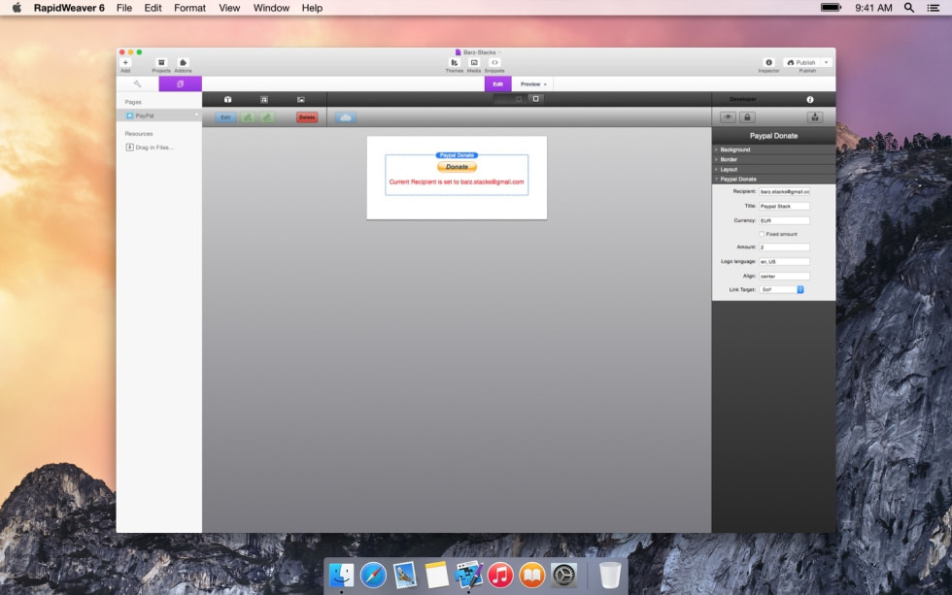
Task: Click the Spotlight search icon
Action: [909, 8]
